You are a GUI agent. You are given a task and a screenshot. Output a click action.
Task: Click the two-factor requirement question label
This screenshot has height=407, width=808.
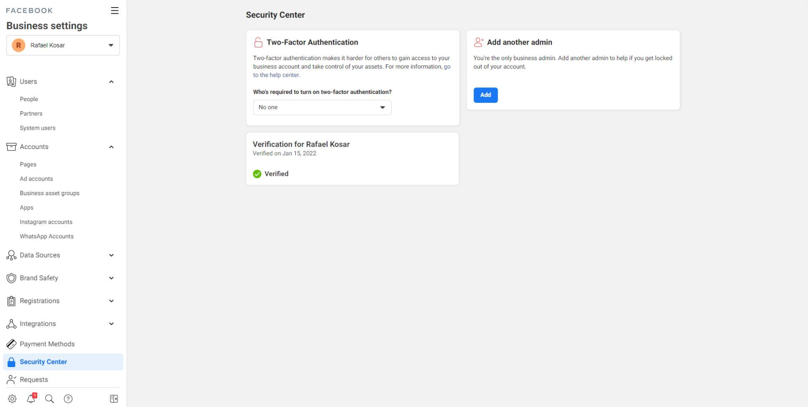322,92
